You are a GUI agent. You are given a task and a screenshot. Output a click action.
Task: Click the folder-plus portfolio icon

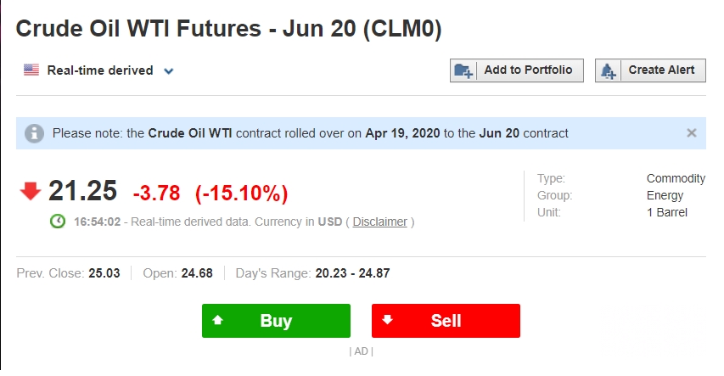(x=463, y=70)
